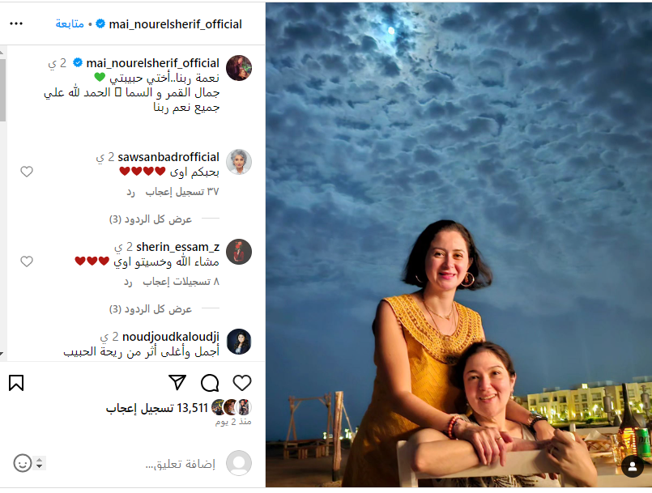Click the verified badge beside the header username

point(100,24)
